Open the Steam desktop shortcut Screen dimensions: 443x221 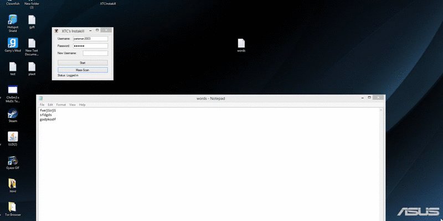(13, 115)
